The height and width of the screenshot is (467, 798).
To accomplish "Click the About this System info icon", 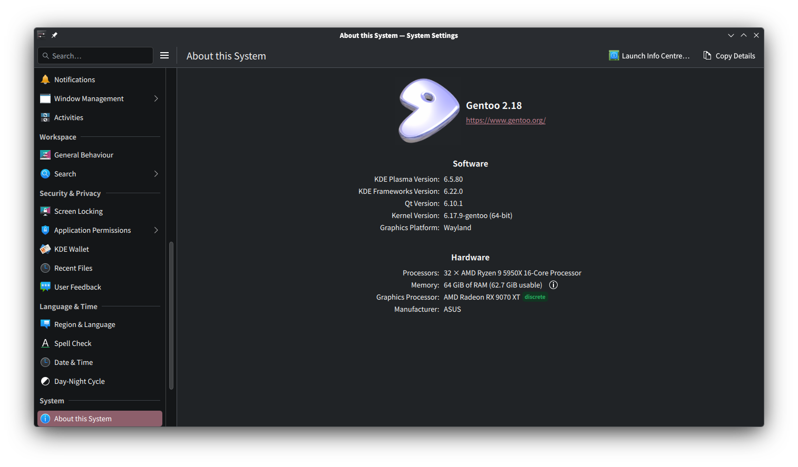I will pos(45,419).
